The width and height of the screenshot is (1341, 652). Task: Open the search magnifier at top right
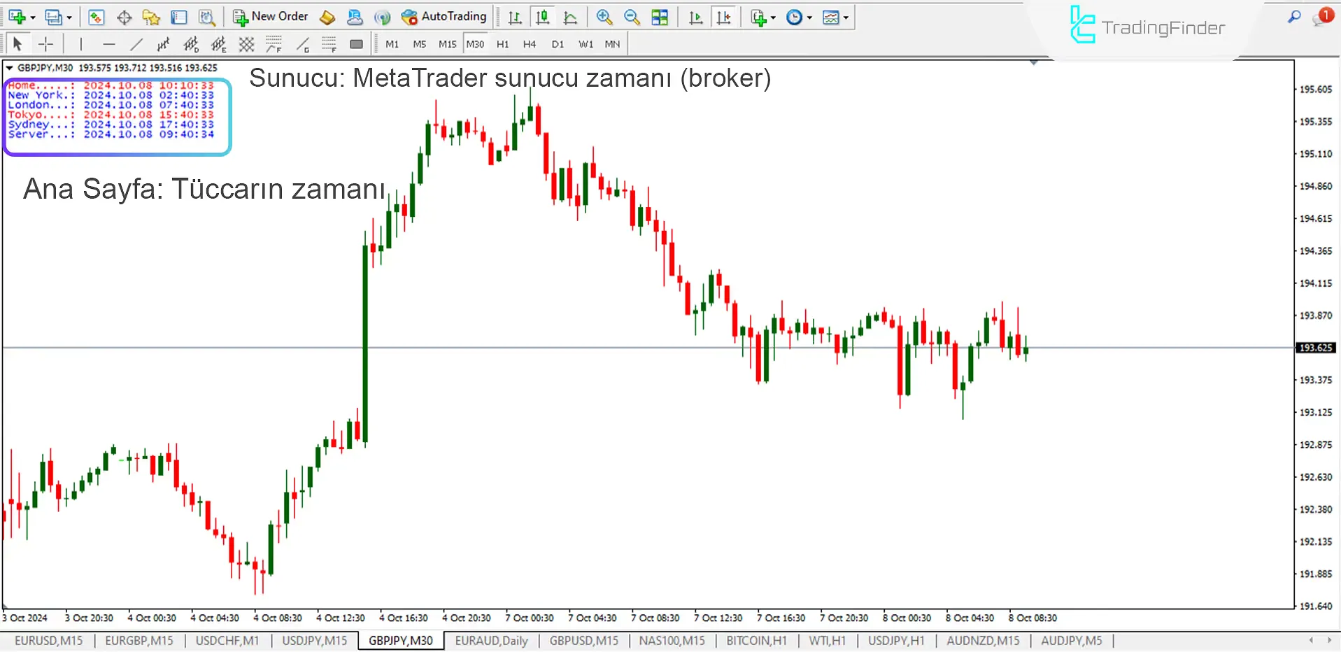pyautogui.click(x=1294, y=17)
